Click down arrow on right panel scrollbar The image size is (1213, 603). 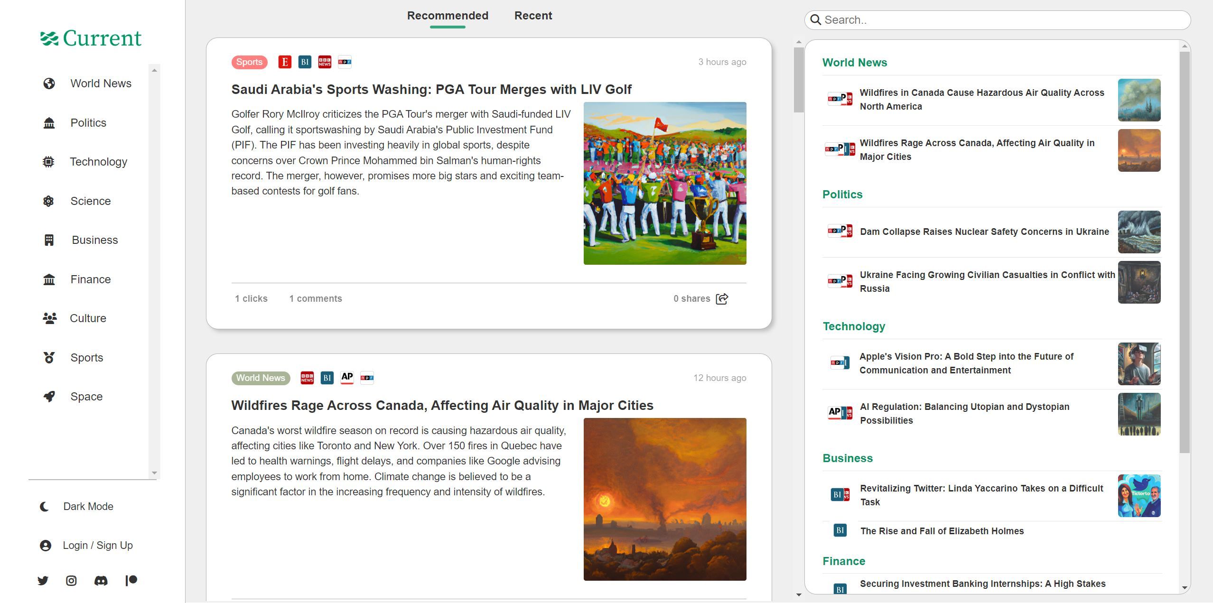point(1185,588)
